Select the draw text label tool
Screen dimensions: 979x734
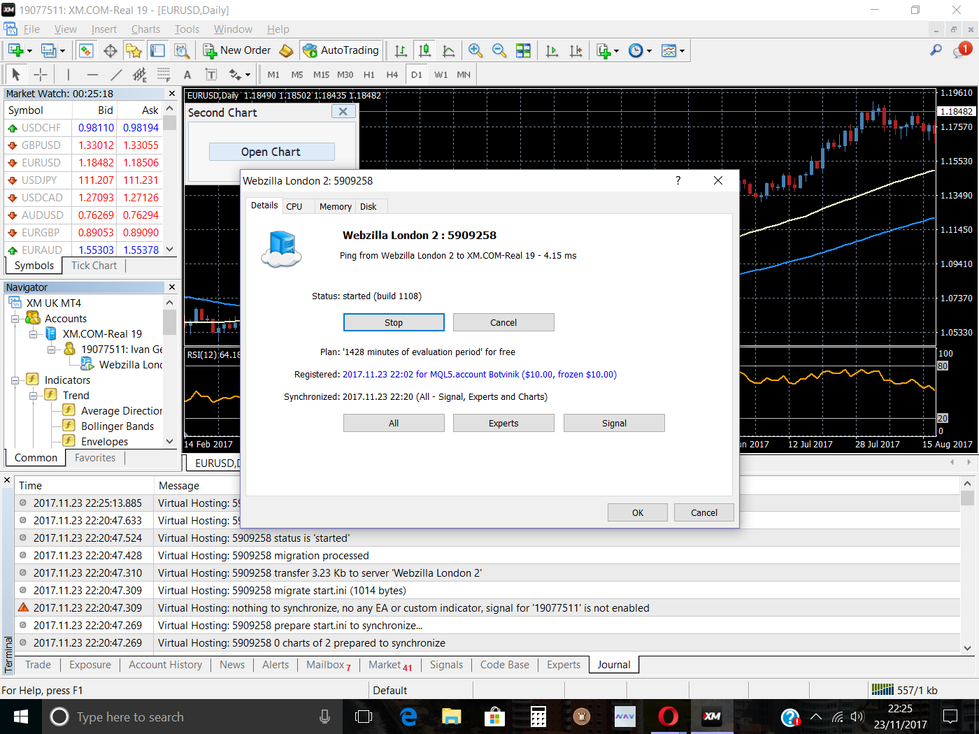point(211,74)
